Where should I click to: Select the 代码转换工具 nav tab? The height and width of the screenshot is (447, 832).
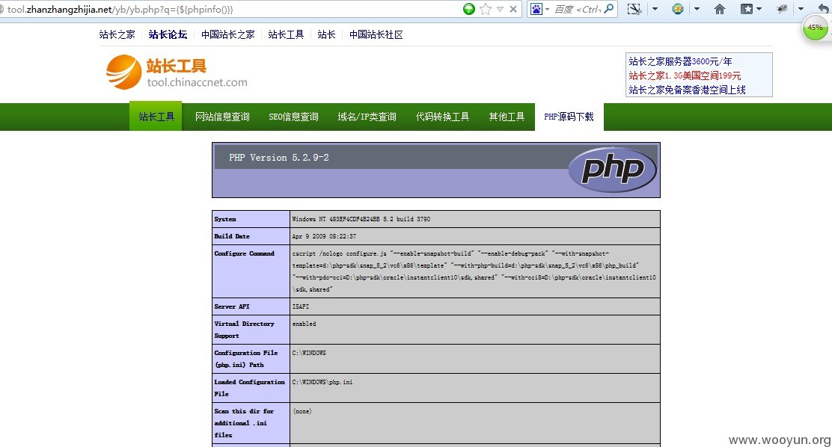tap(442, 117)
